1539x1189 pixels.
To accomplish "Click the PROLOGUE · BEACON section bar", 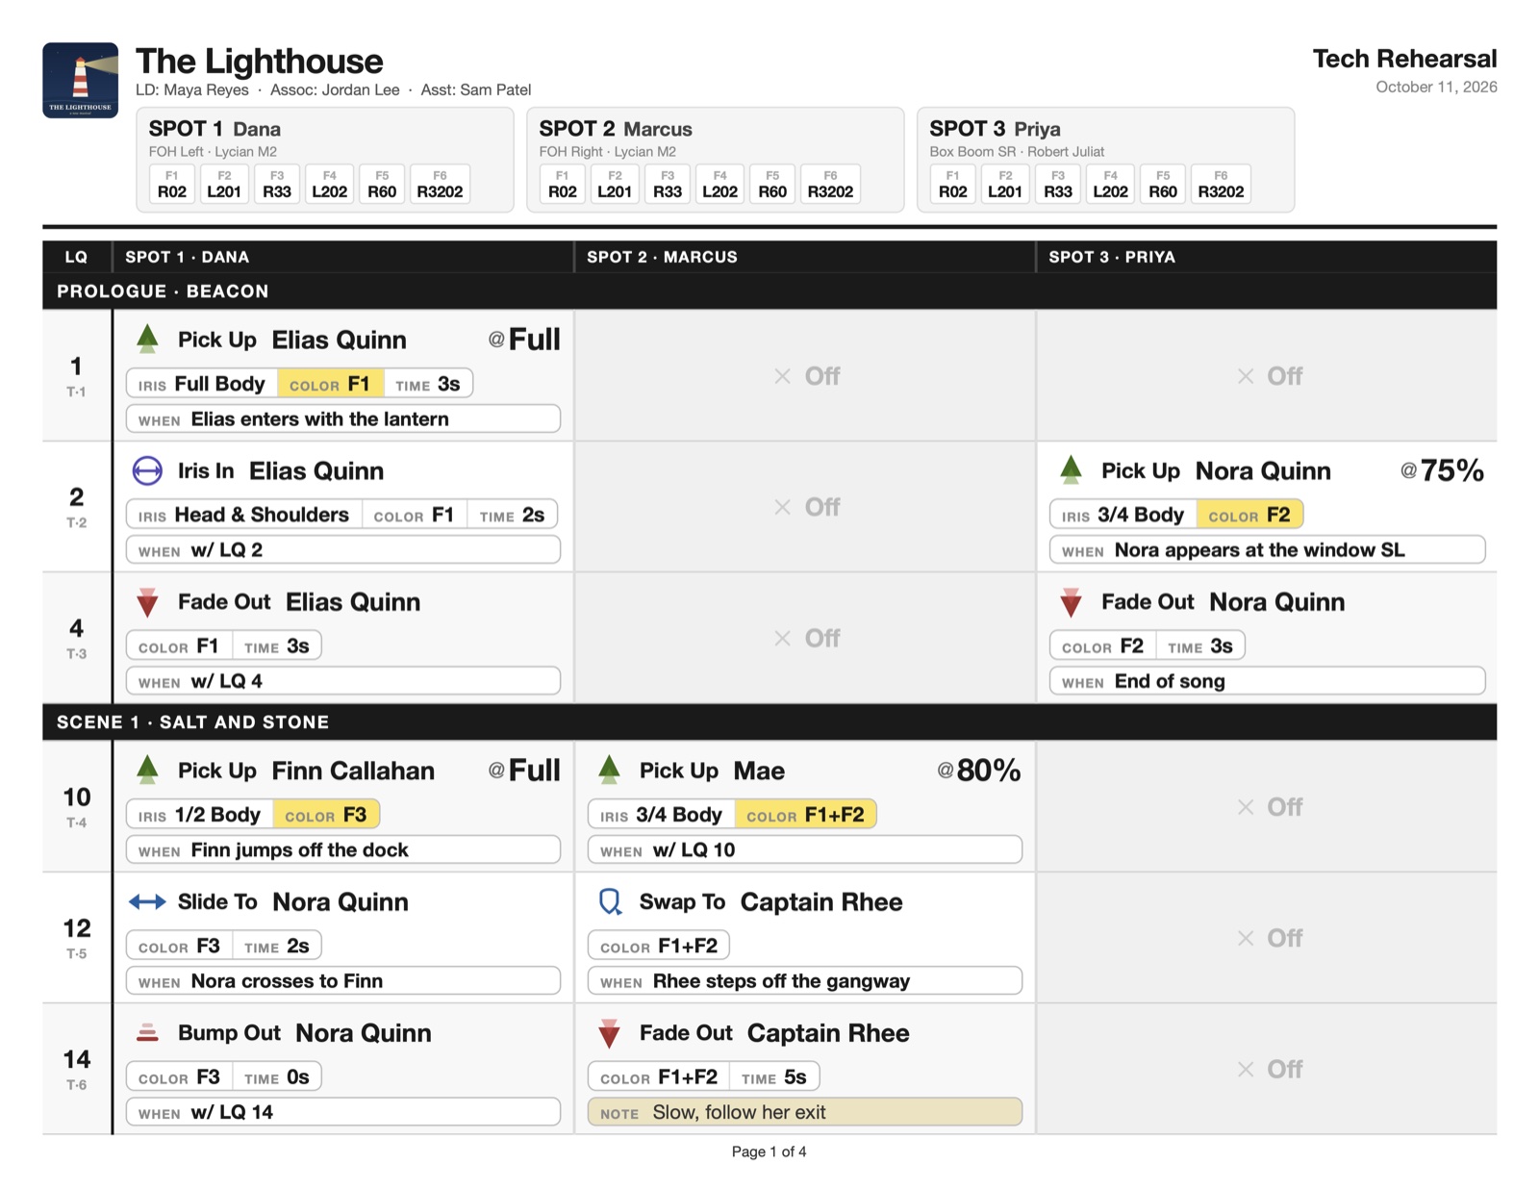I will coord(769,291).
